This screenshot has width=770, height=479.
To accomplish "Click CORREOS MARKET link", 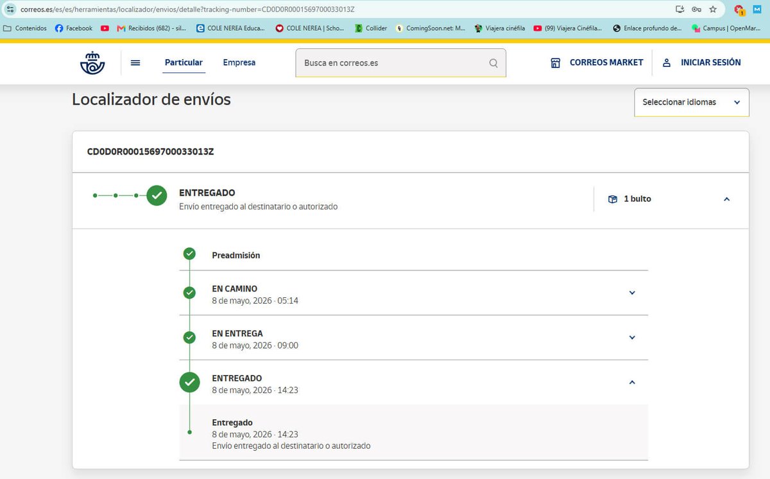I will click(606, 62).
